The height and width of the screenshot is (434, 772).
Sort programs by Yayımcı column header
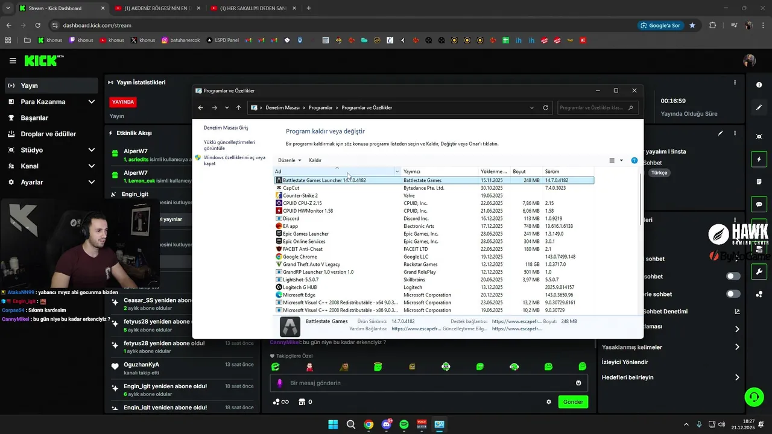440,172
